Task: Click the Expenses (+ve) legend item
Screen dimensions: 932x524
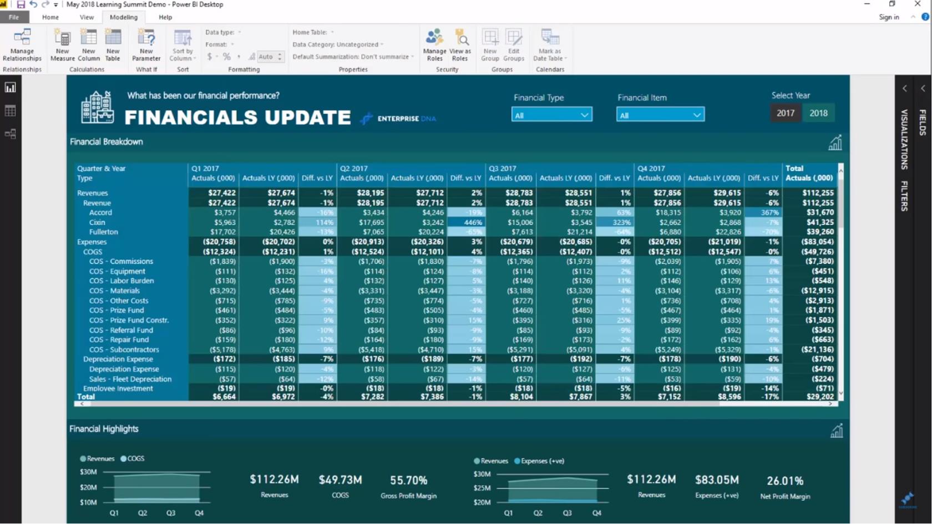Action: pyautogui.click(x=539, y=461)
